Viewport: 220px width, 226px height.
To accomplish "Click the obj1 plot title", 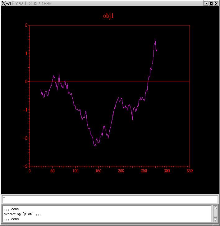I will 108,16.
